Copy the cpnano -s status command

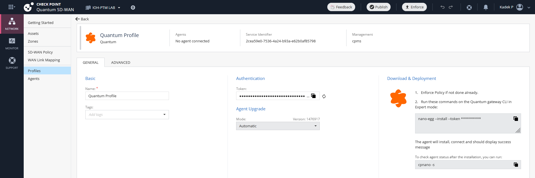(516, 165)
